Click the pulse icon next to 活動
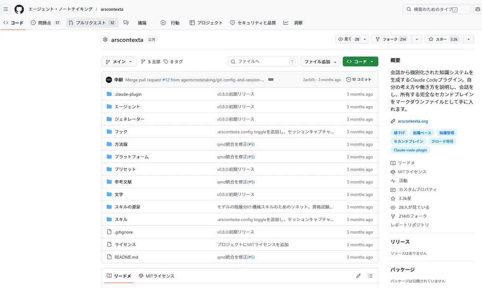 coord(393,181)
